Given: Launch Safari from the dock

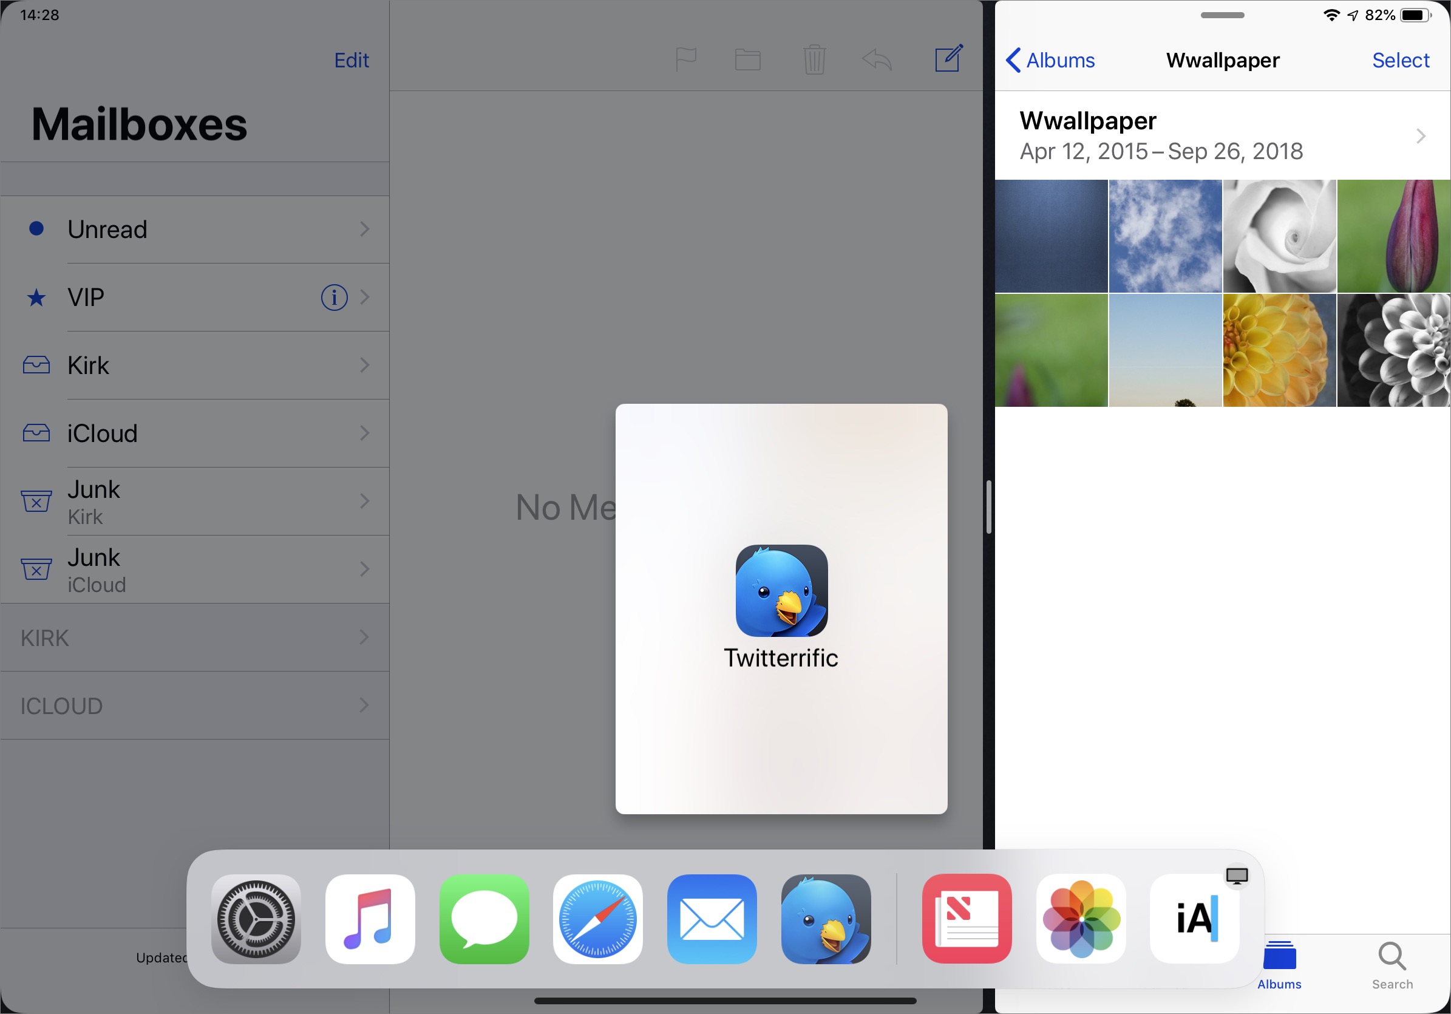Looking at the screenshot, I should pos(598,919).
